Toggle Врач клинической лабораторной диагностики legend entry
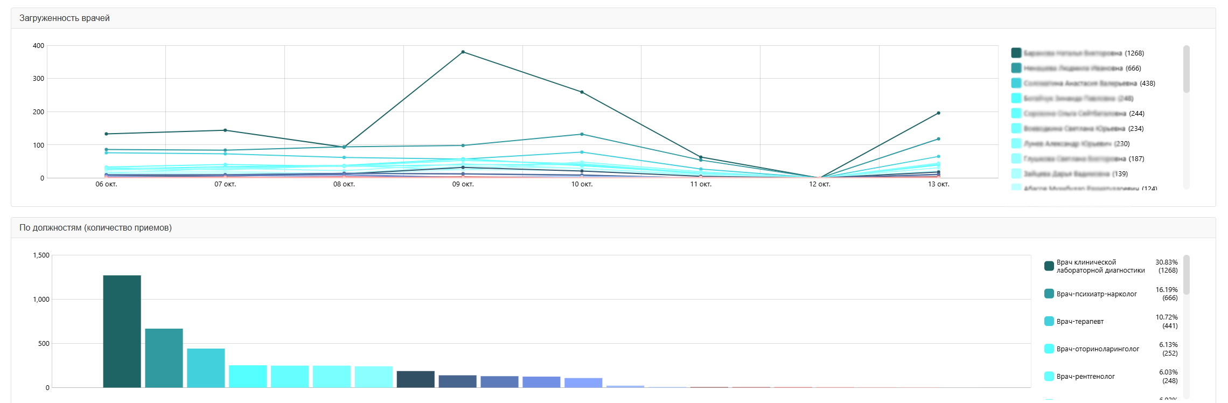The width and height of the screenshot is (1228, 403). click(x=1100, y=266)
